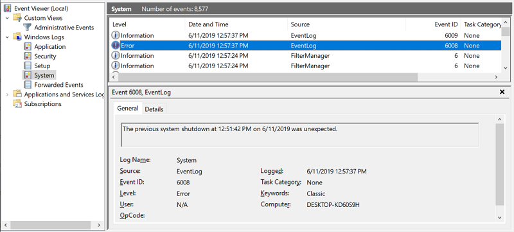
Task: Click the Source value EventLog in details
Action: (x=190, y=172)
